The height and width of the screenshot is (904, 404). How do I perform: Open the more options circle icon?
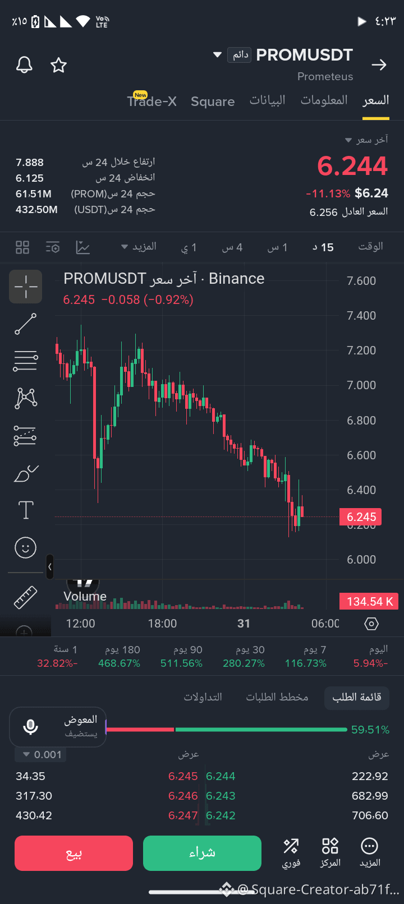pyautogui.click(x=369, y=853)
